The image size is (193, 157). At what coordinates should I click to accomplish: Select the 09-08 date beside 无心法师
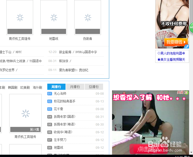click(100, 94)
